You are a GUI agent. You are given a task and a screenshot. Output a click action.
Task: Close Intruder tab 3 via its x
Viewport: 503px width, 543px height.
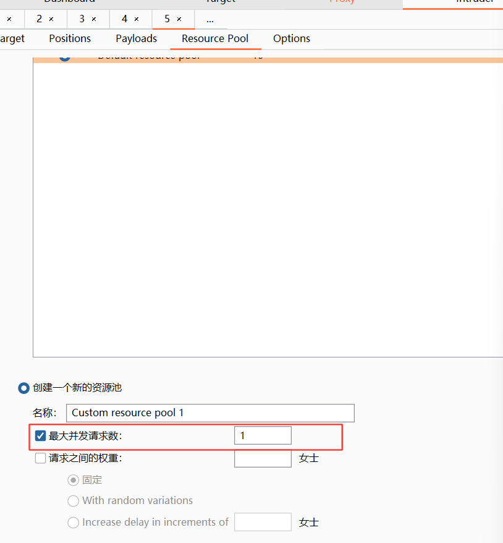pos(94,19)
